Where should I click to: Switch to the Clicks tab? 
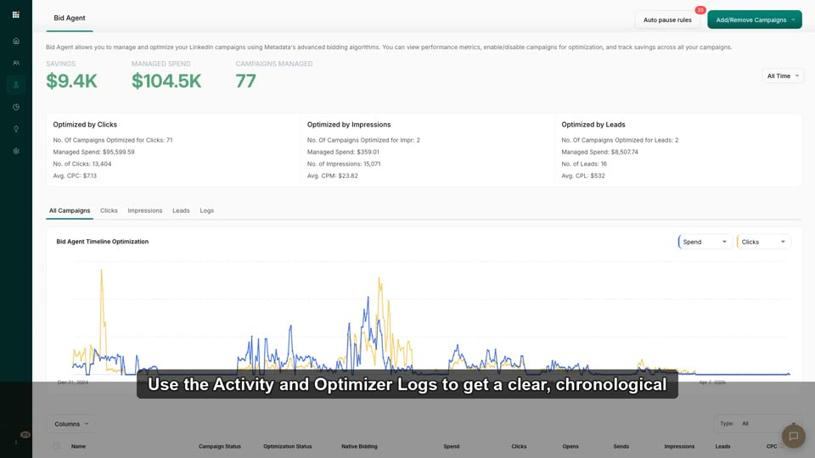click(109, 211)
